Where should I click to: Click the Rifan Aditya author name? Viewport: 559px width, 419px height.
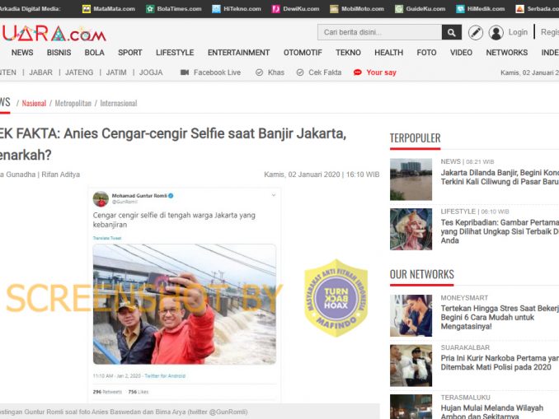click(x=61, y=175)
